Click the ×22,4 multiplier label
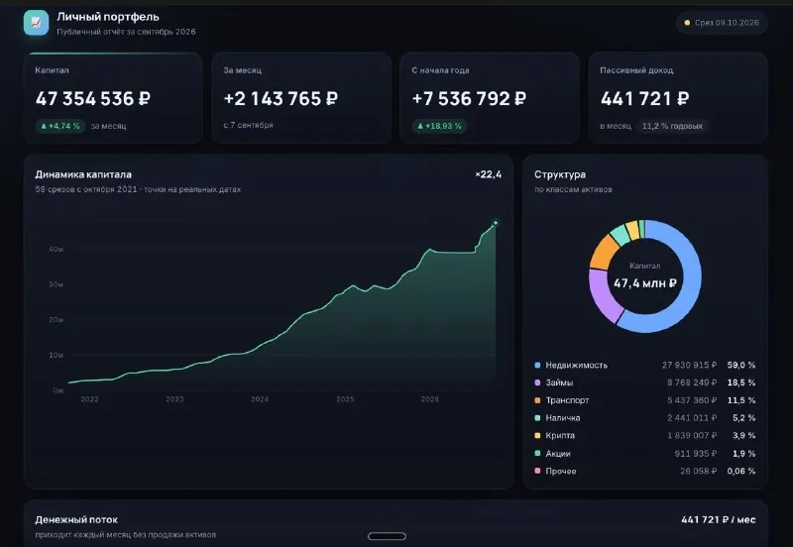This screenshot has width=793, height=547. [489, 174]
